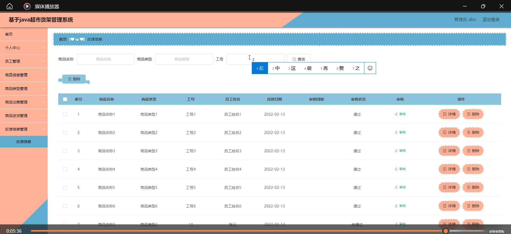Delete the 商品名称3 row with 删除
The image size is (511, 234).
tap(473, 151)
